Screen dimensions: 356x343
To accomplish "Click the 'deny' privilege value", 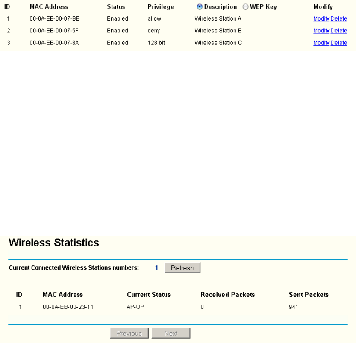I will (x=154, y=31).
